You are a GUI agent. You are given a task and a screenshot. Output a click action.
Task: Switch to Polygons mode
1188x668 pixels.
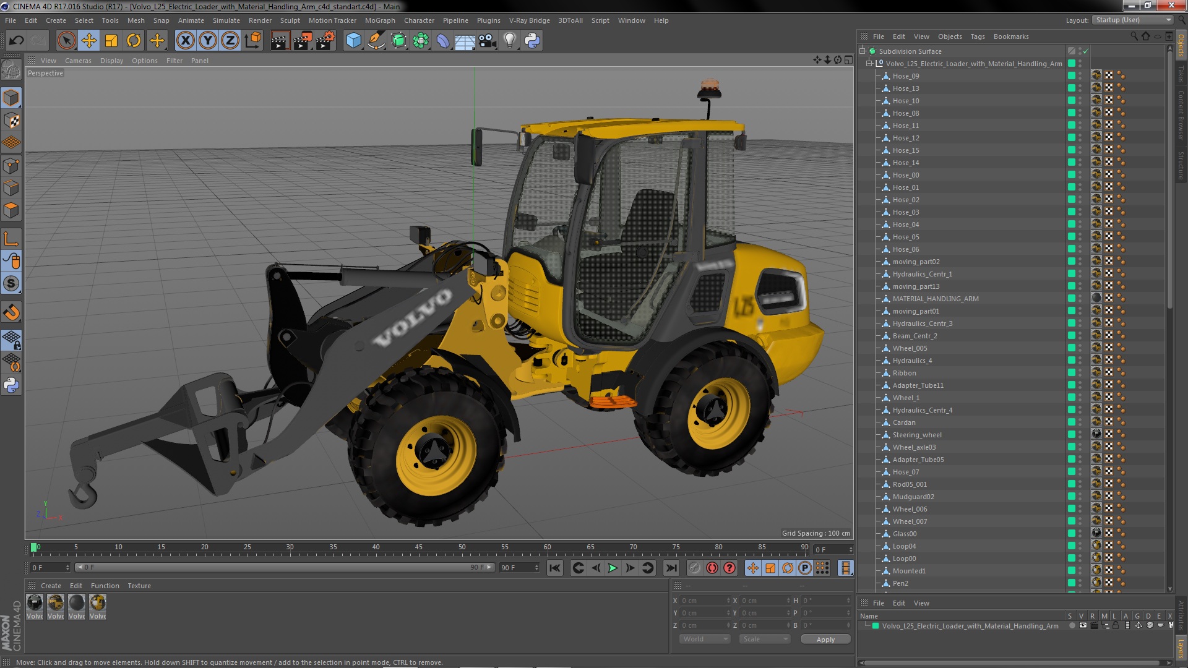pyautogui.click(x=11, y=210)
